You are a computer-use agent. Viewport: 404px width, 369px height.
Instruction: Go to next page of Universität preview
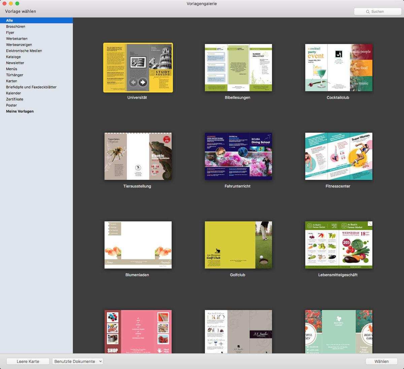tap(143, 82)
